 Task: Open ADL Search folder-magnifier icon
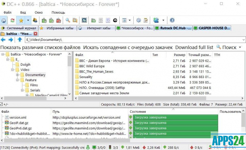tap(75, 20)
